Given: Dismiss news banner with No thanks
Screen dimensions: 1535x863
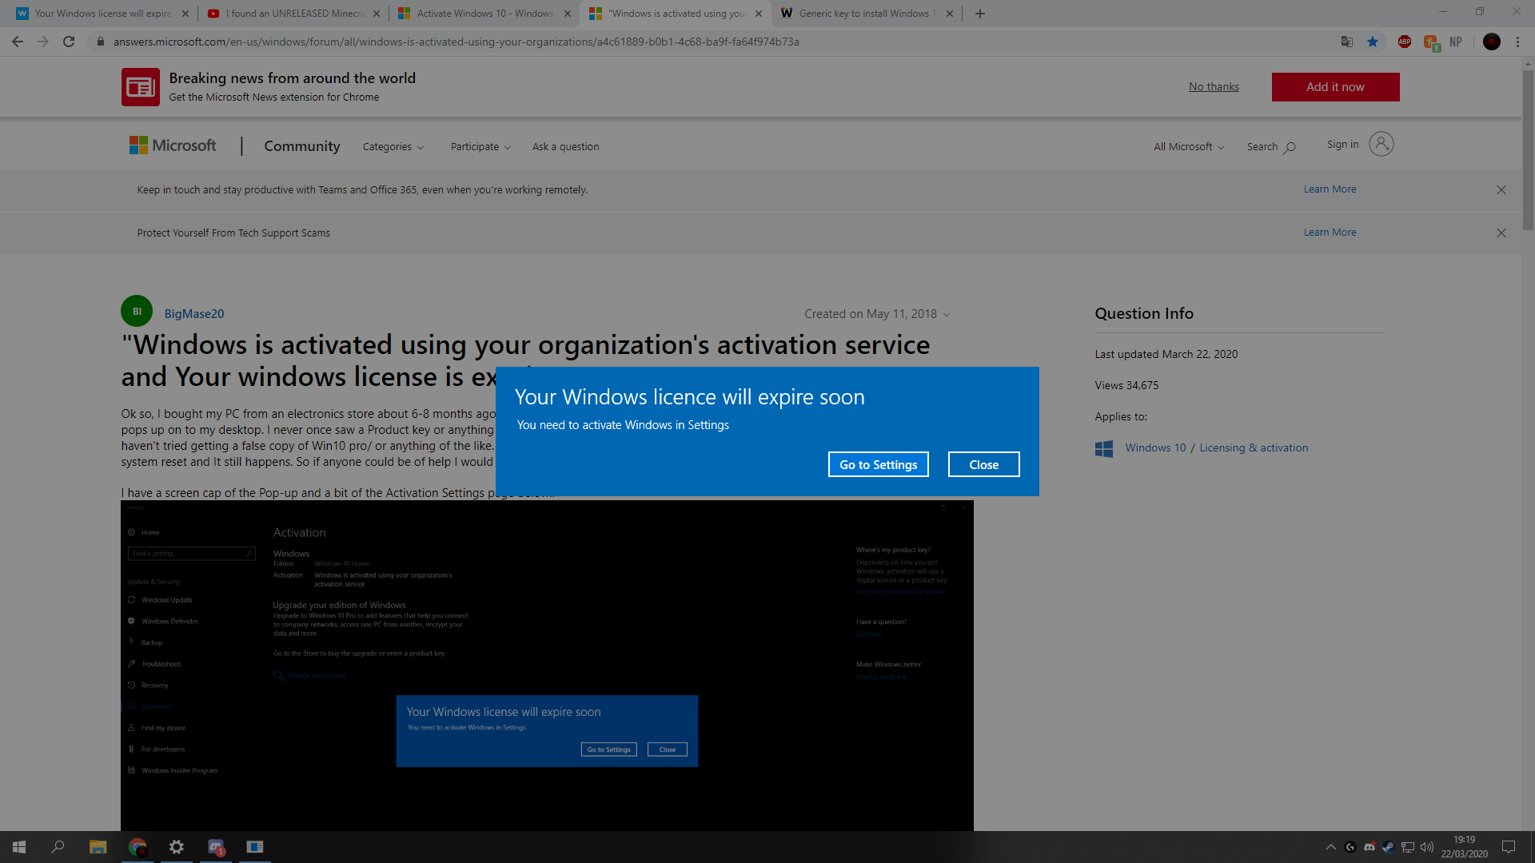Looking at the screenshot, I should (x=1214, y=86).
